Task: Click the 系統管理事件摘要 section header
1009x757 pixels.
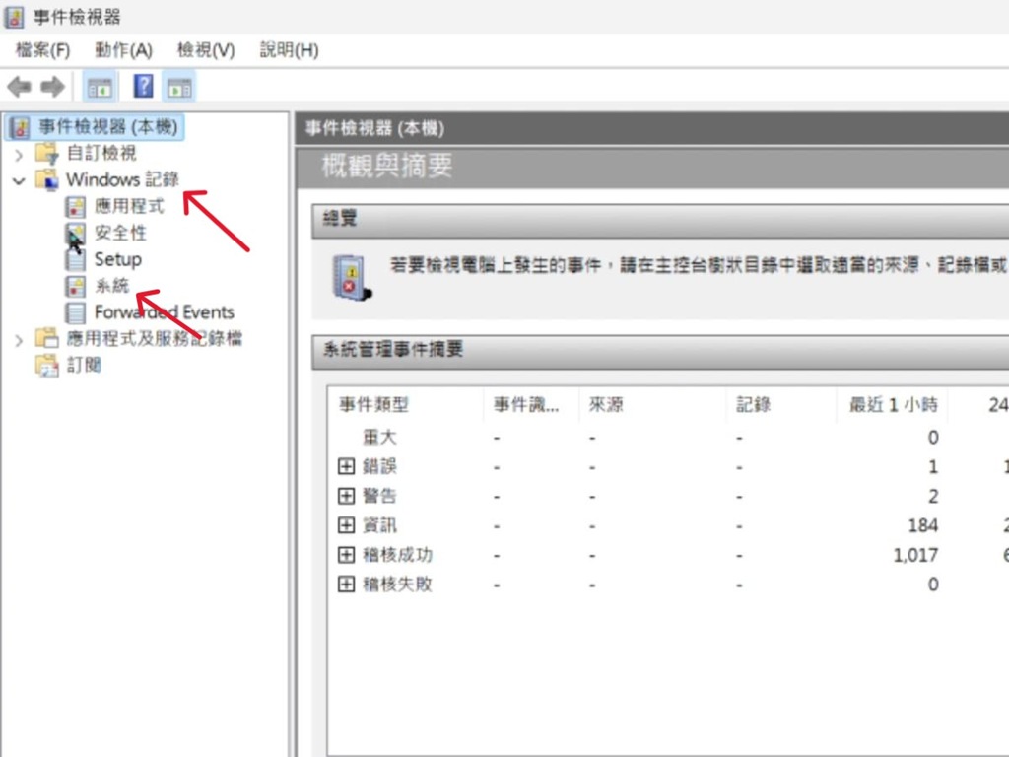Action: coord(660,352)
